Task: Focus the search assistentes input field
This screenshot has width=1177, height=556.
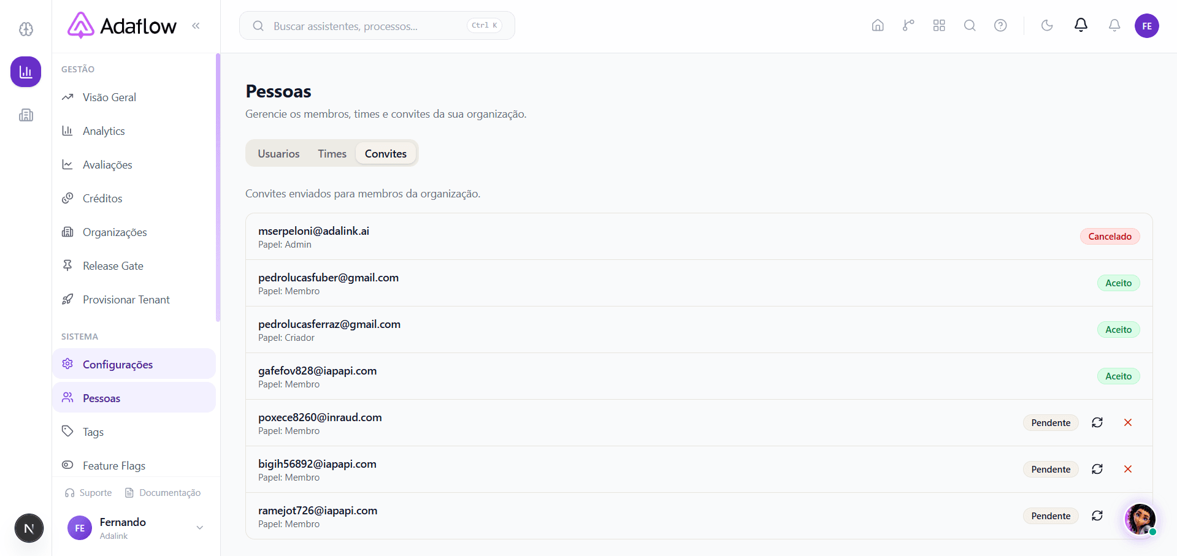Action: 377,26
